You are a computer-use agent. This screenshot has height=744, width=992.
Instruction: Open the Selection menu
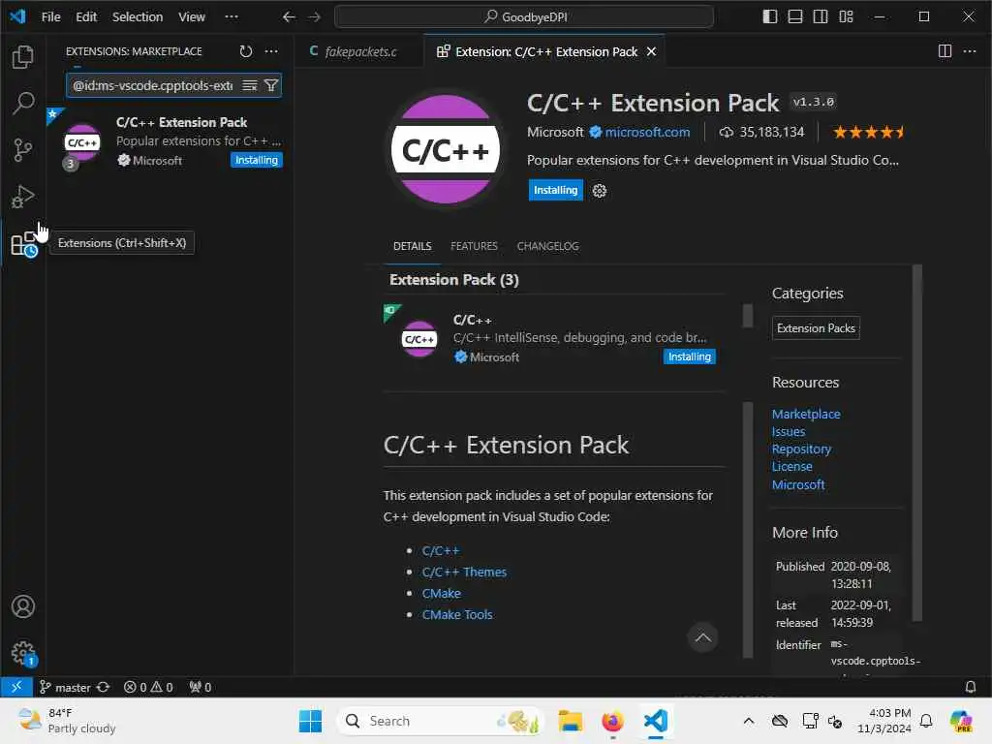pos(138,16)
